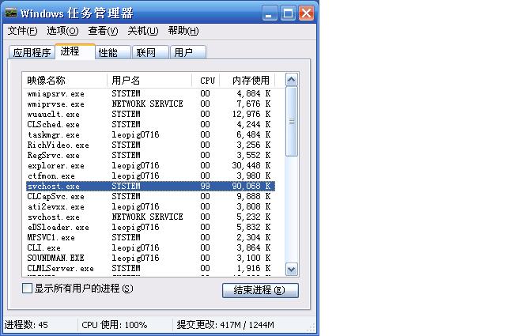Click the Task Manager title bar icon

tap(10, 13)
